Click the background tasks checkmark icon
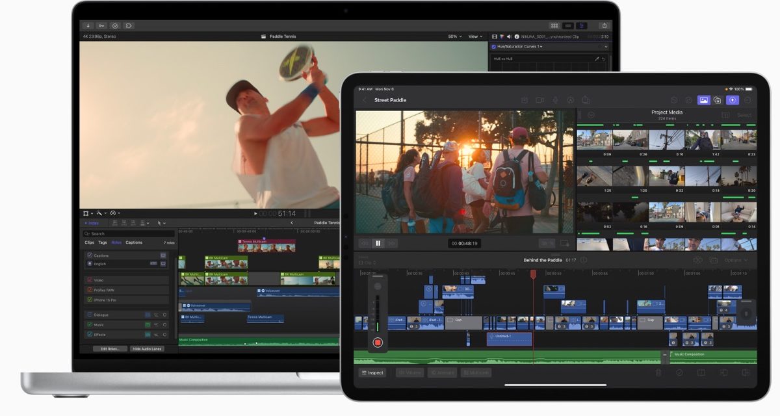 pyautogui.click(x=115, y=25)
